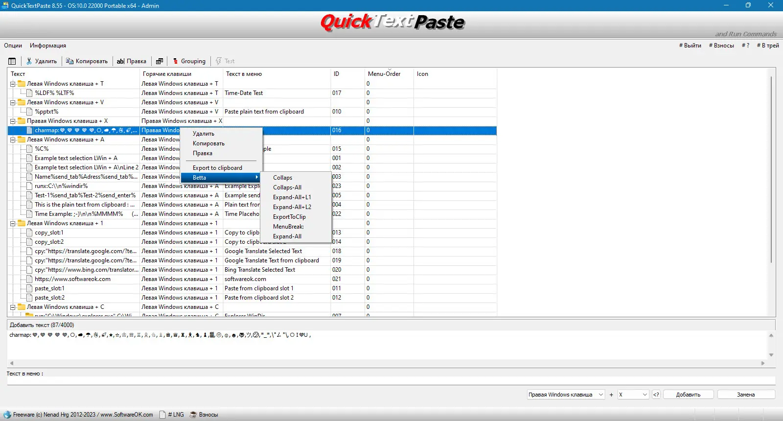783x421 pixels.
Task: Click into the Текст в меню input field
Action: tap(391, 380)
